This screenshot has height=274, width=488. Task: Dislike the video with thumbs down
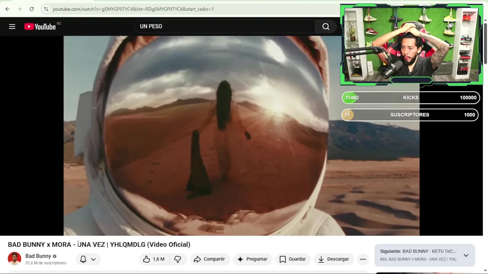(x=178, y=259)
